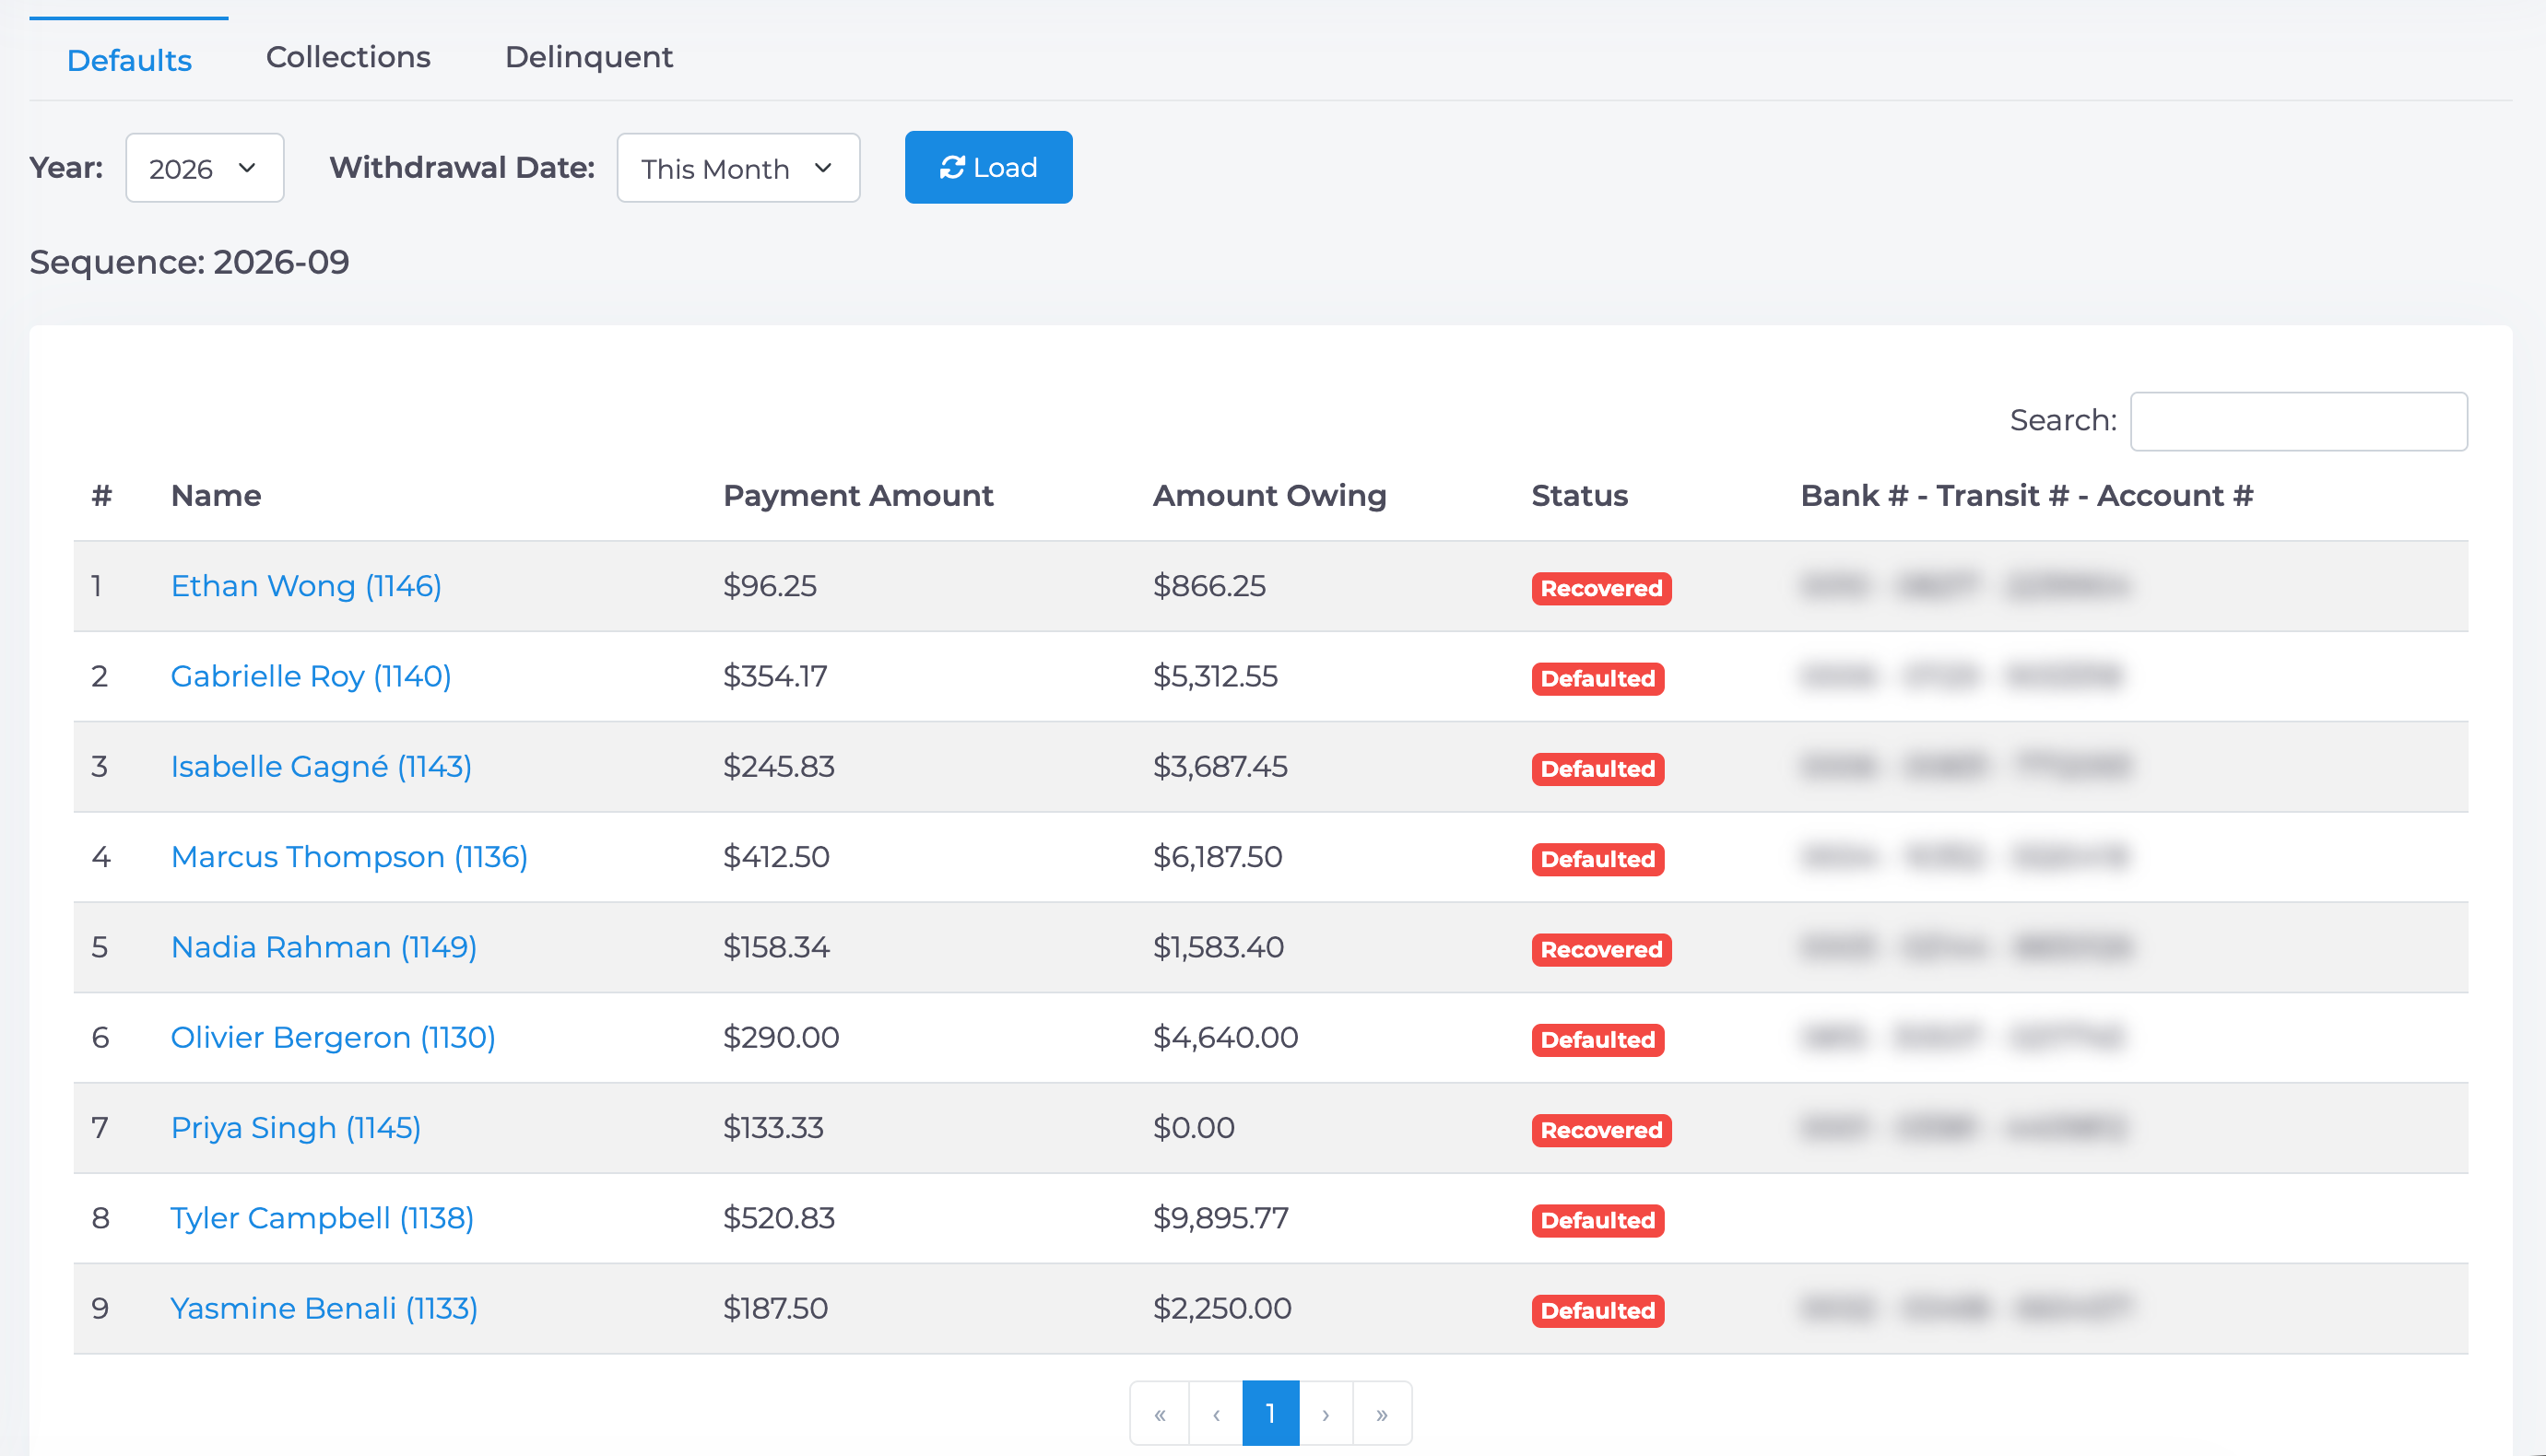Sort by Payment Amount column header
The width and height of the screenshot is (2546, 1456).
858,496
